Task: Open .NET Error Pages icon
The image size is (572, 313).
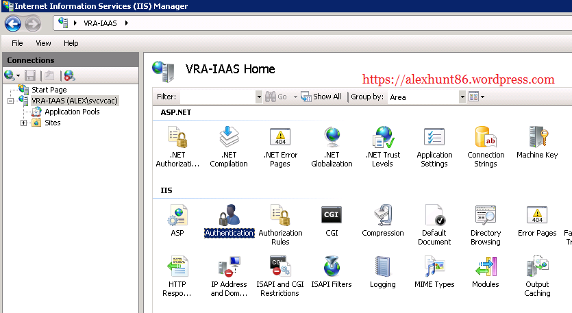Action: (280, 147)
